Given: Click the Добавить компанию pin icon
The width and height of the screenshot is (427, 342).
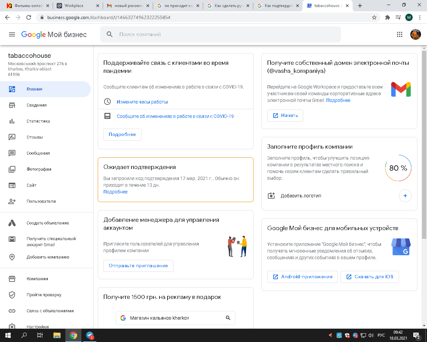Looking at the screenshot, I should tap(12, 257).
